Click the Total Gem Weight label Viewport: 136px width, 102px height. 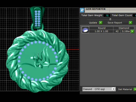[92, 15]
